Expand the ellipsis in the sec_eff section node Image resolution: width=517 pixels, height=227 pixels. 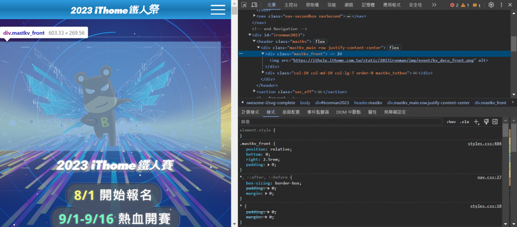(x=320, y=92)
